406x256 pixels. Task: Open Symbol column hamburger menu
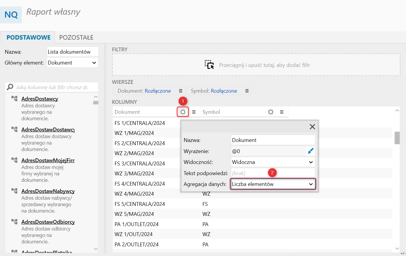point(282,112)
